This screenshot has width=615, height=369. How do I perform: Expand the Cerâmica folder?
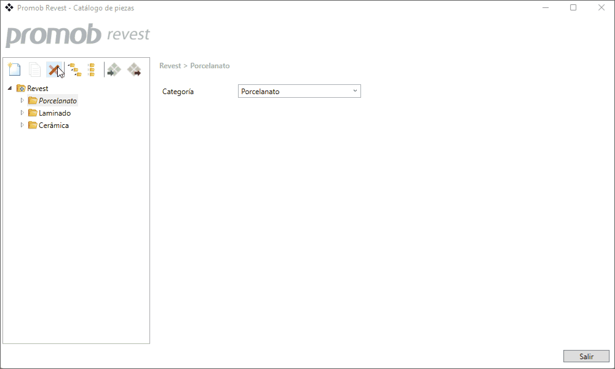click(22, 125)
